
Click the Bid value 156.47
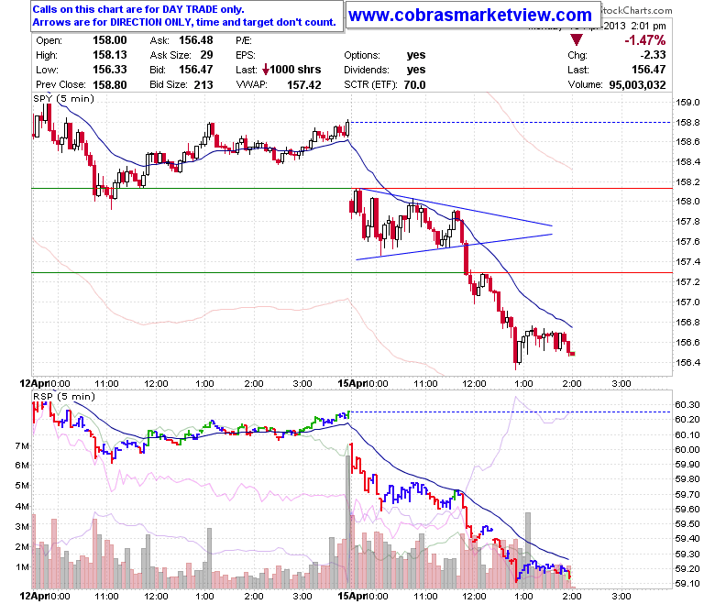(195, 70)
